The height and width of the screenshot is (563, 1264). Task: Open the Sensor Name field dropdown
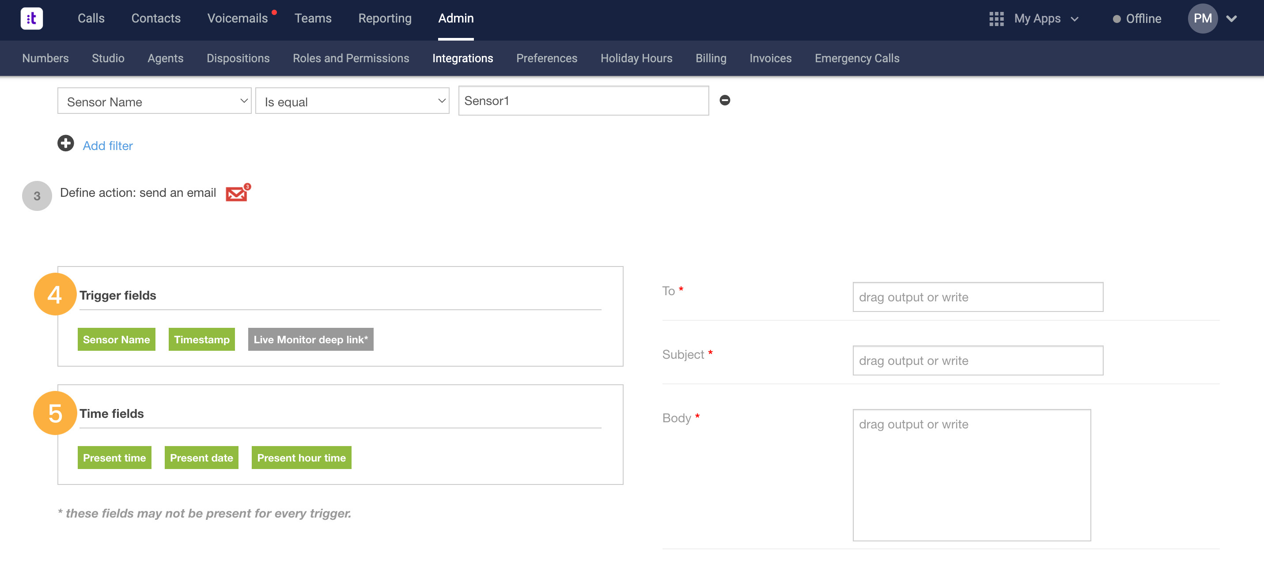[154, 101]
